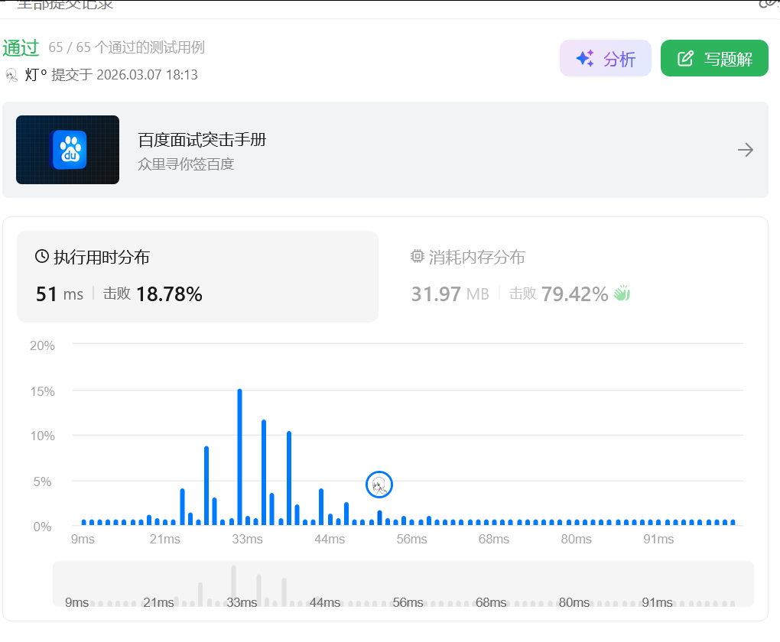Open the 百度面试突击手册 title link
This screenshot has width=780, height=642.
coord(202,140)
